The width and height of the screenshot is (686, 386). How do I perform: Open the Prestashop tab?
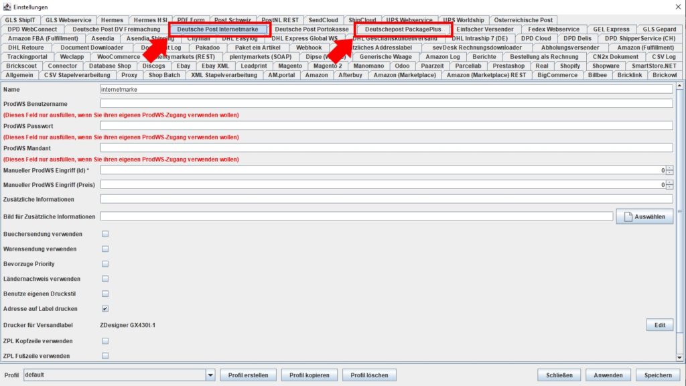pos(508,66)
